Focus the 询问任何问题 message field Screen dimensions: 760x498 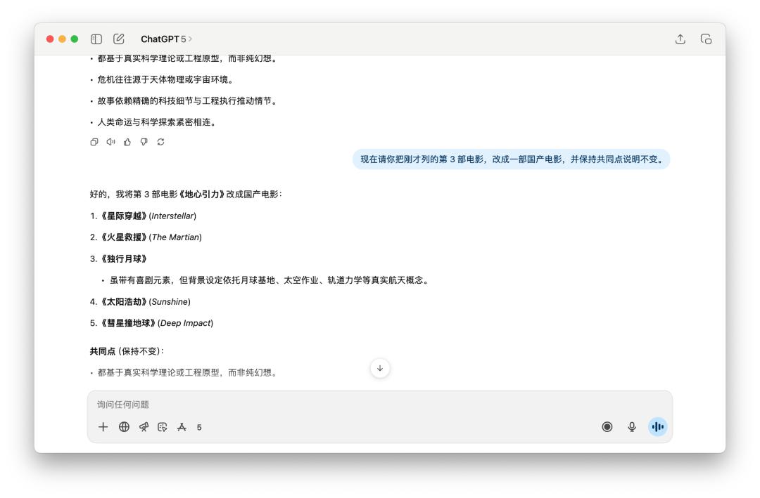pyautogui.click(x=379, y=405)
